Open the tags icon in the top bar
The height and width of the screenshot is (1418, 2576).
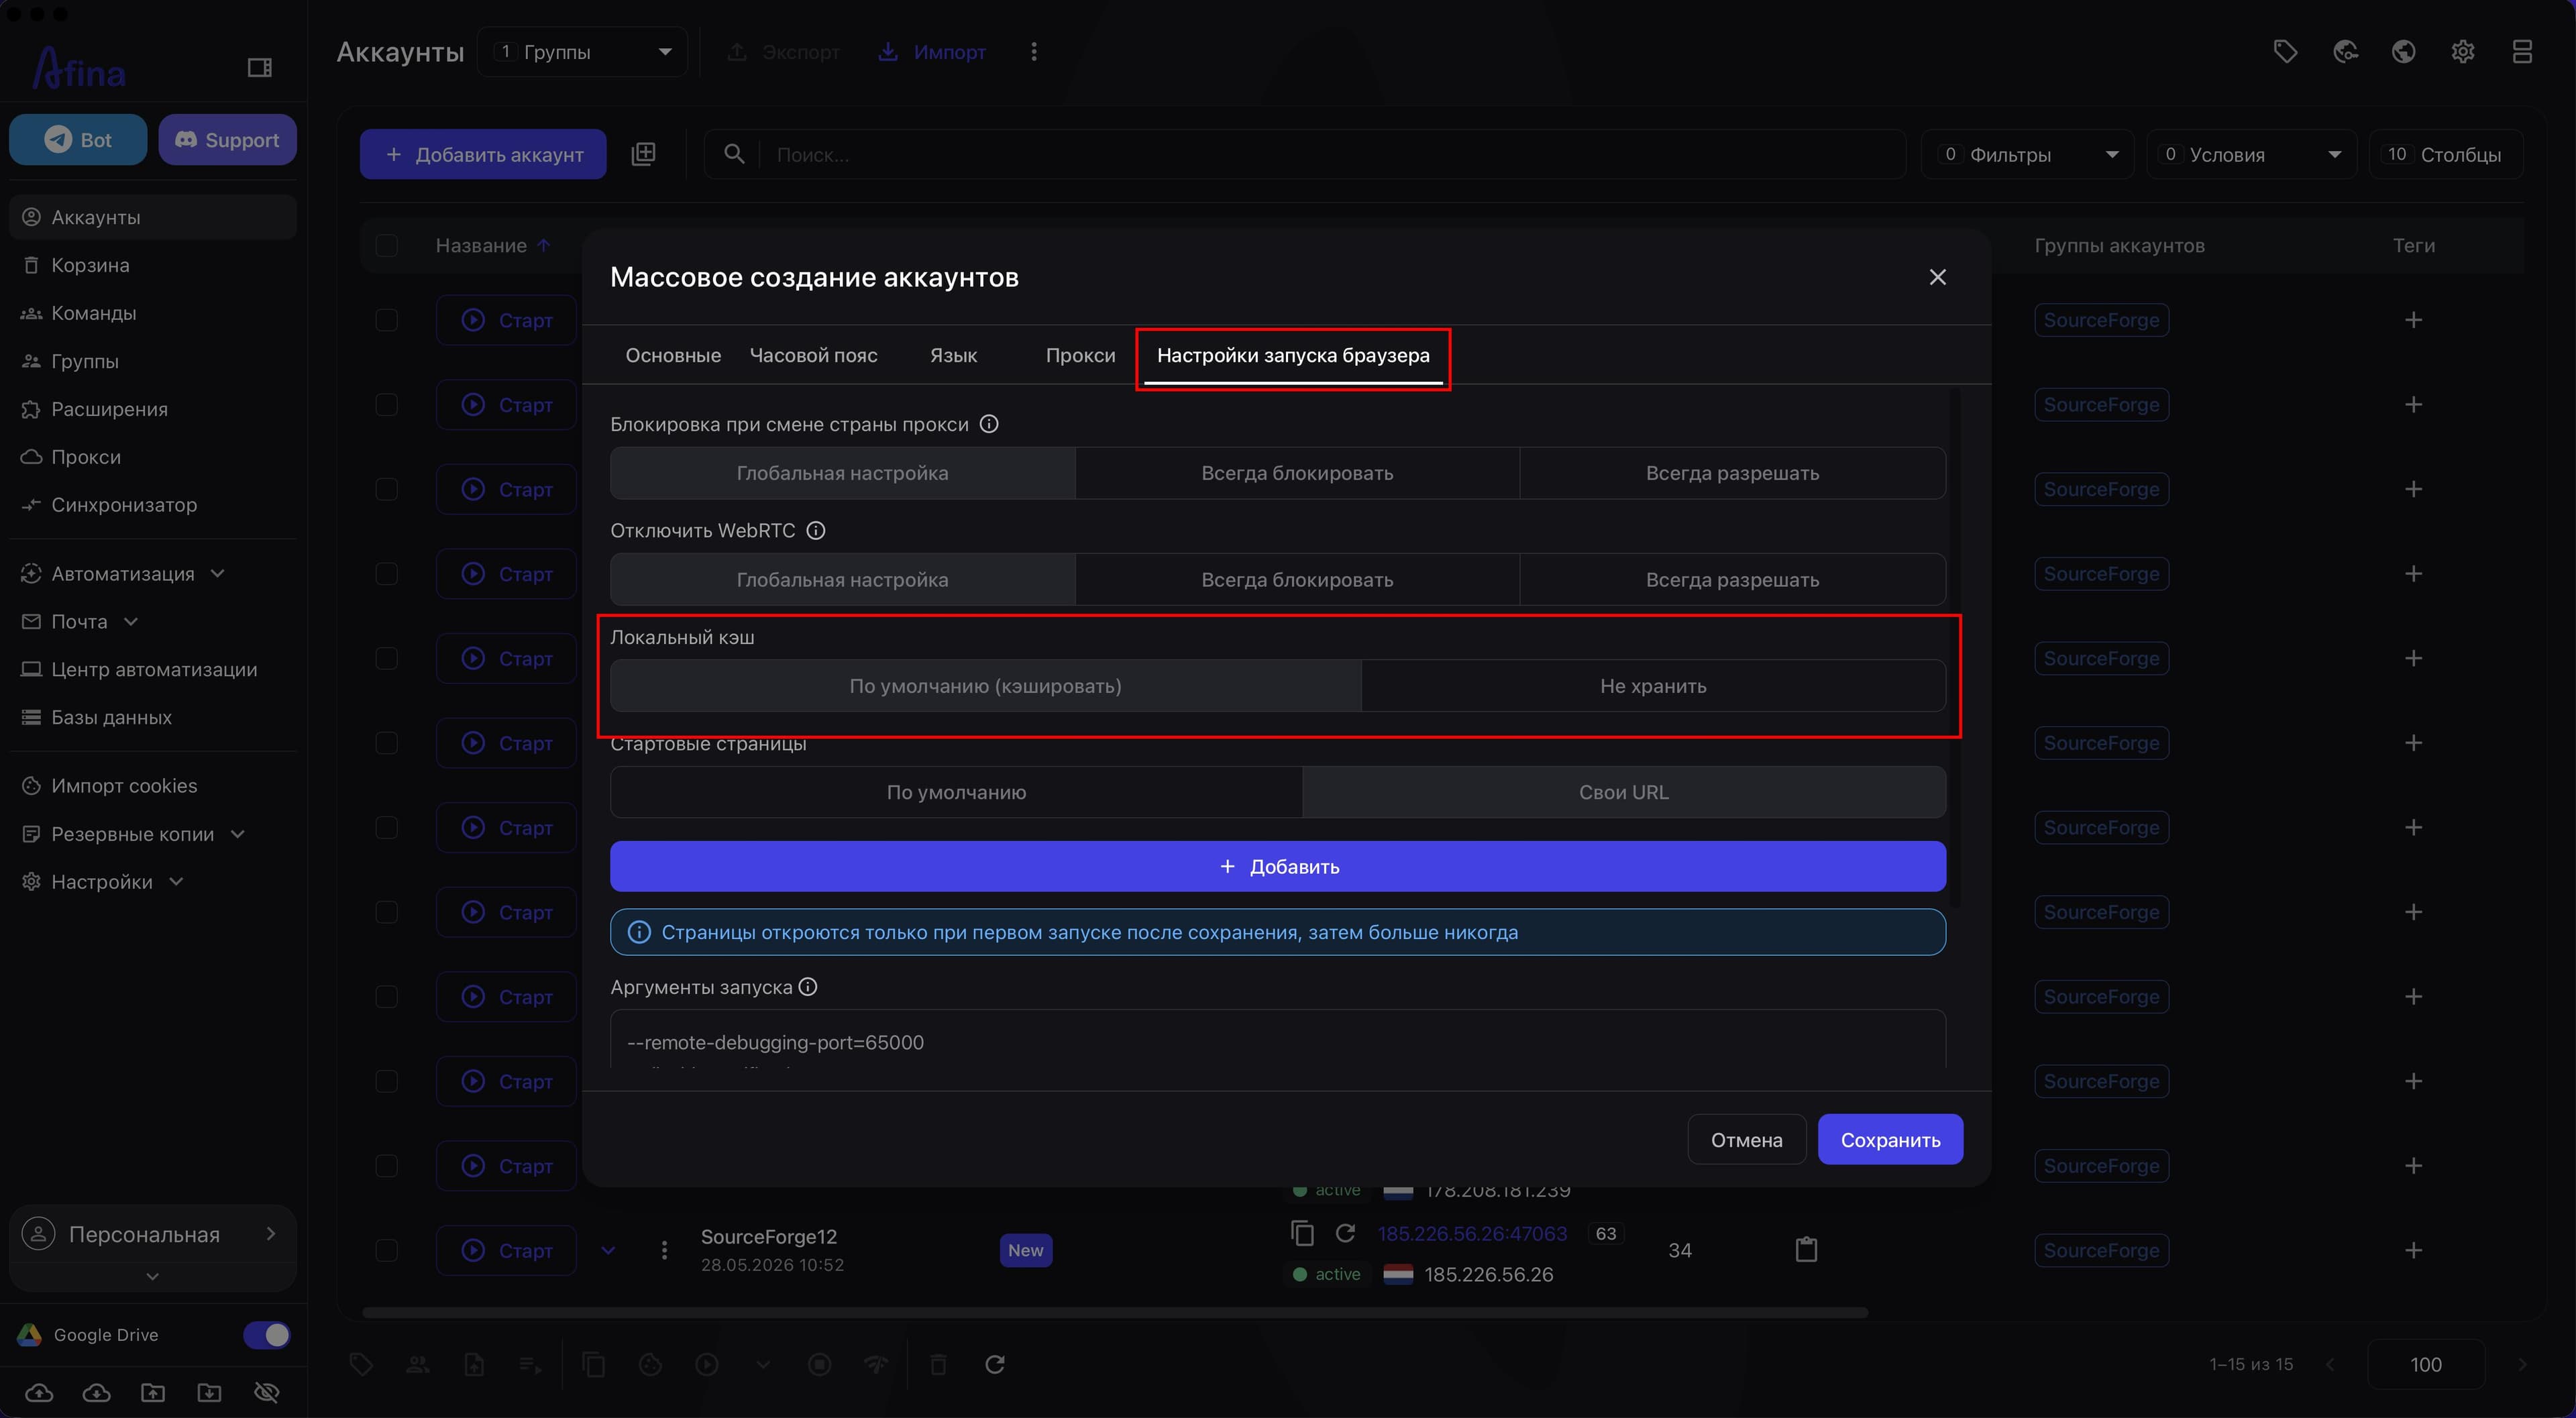click(x=2285, y=51)
